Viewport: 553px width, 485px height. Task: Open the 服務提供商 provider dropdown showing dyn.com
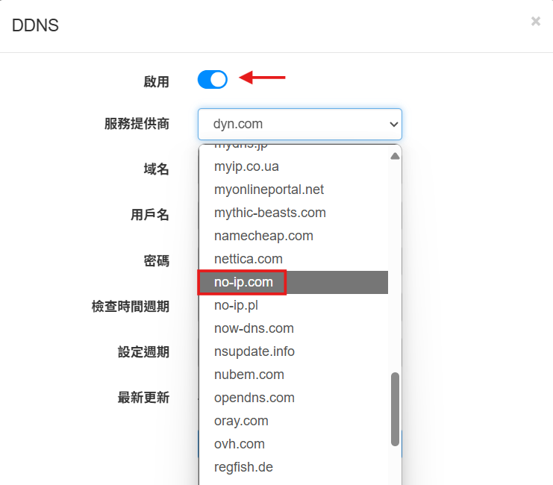(x=300, y=124)
